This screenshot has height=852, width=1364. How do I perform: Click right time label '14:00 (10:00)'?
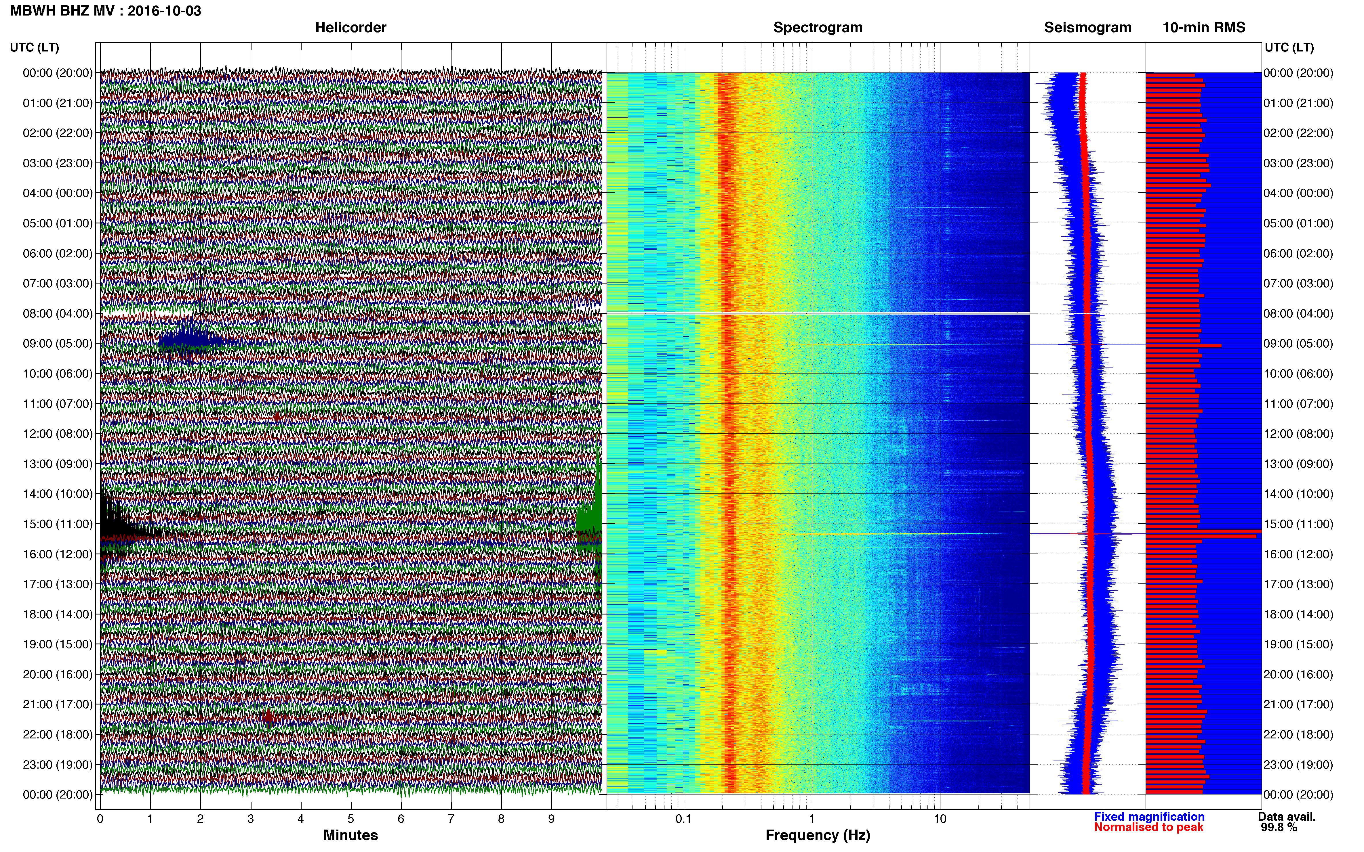[x=1298, y=494]
